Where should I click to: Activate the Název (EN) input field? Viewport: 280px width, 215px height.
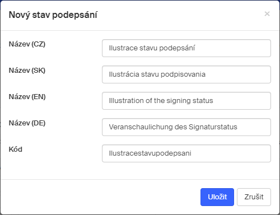[x=186, y=101]
